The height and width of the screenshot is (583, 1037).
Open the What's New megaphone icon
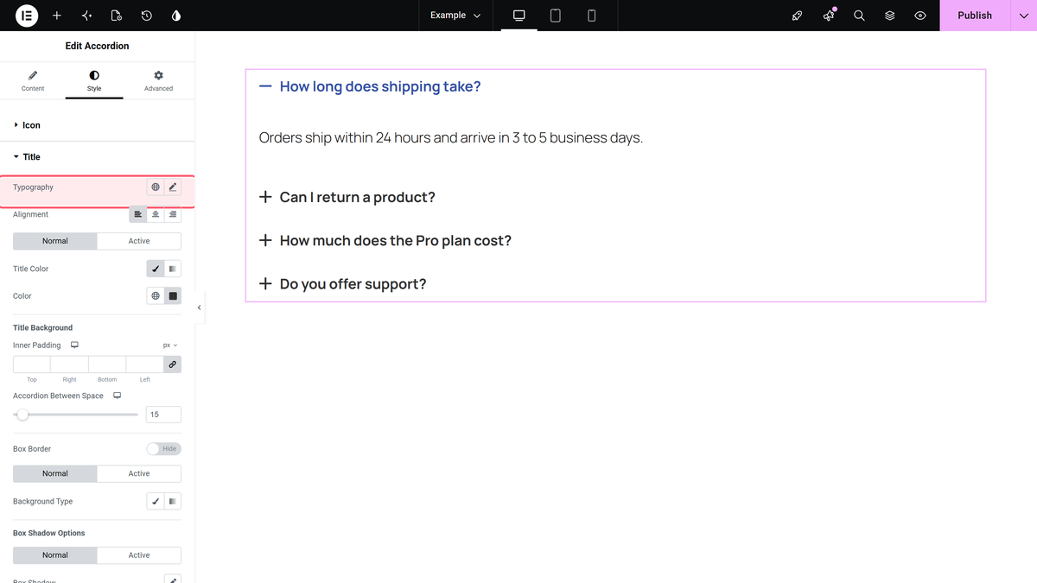829,16
